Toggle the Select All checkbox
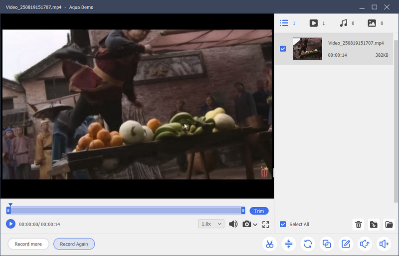Viewport: 399px width, 256px height. tap(283, 224)
